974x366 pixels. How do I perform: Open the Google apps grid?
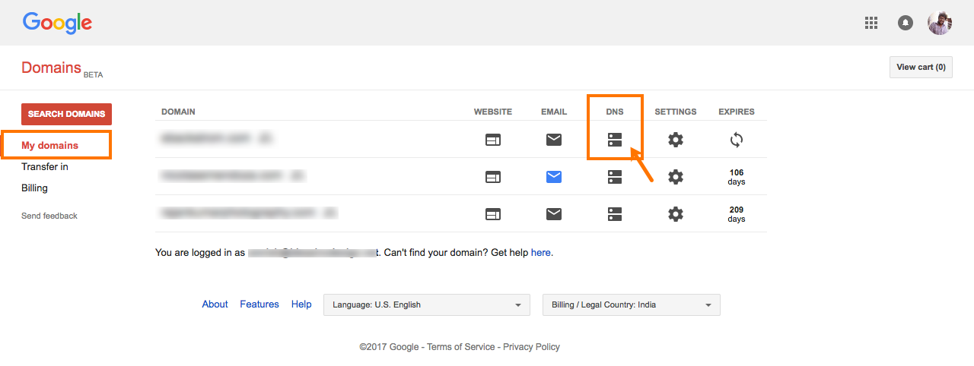click(871, 23)
